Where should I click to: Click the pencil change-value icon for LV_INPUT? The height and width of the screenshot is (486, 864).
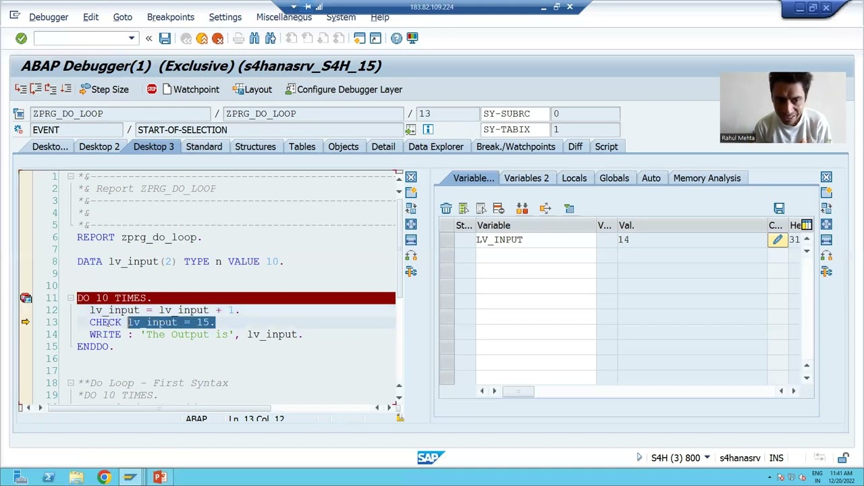(x=778, y=240)
